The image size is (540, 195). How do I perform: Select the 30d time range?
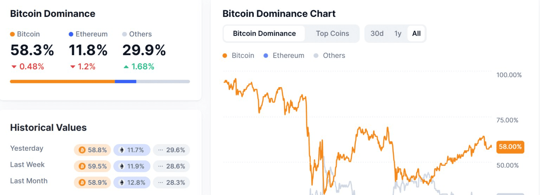377,34
